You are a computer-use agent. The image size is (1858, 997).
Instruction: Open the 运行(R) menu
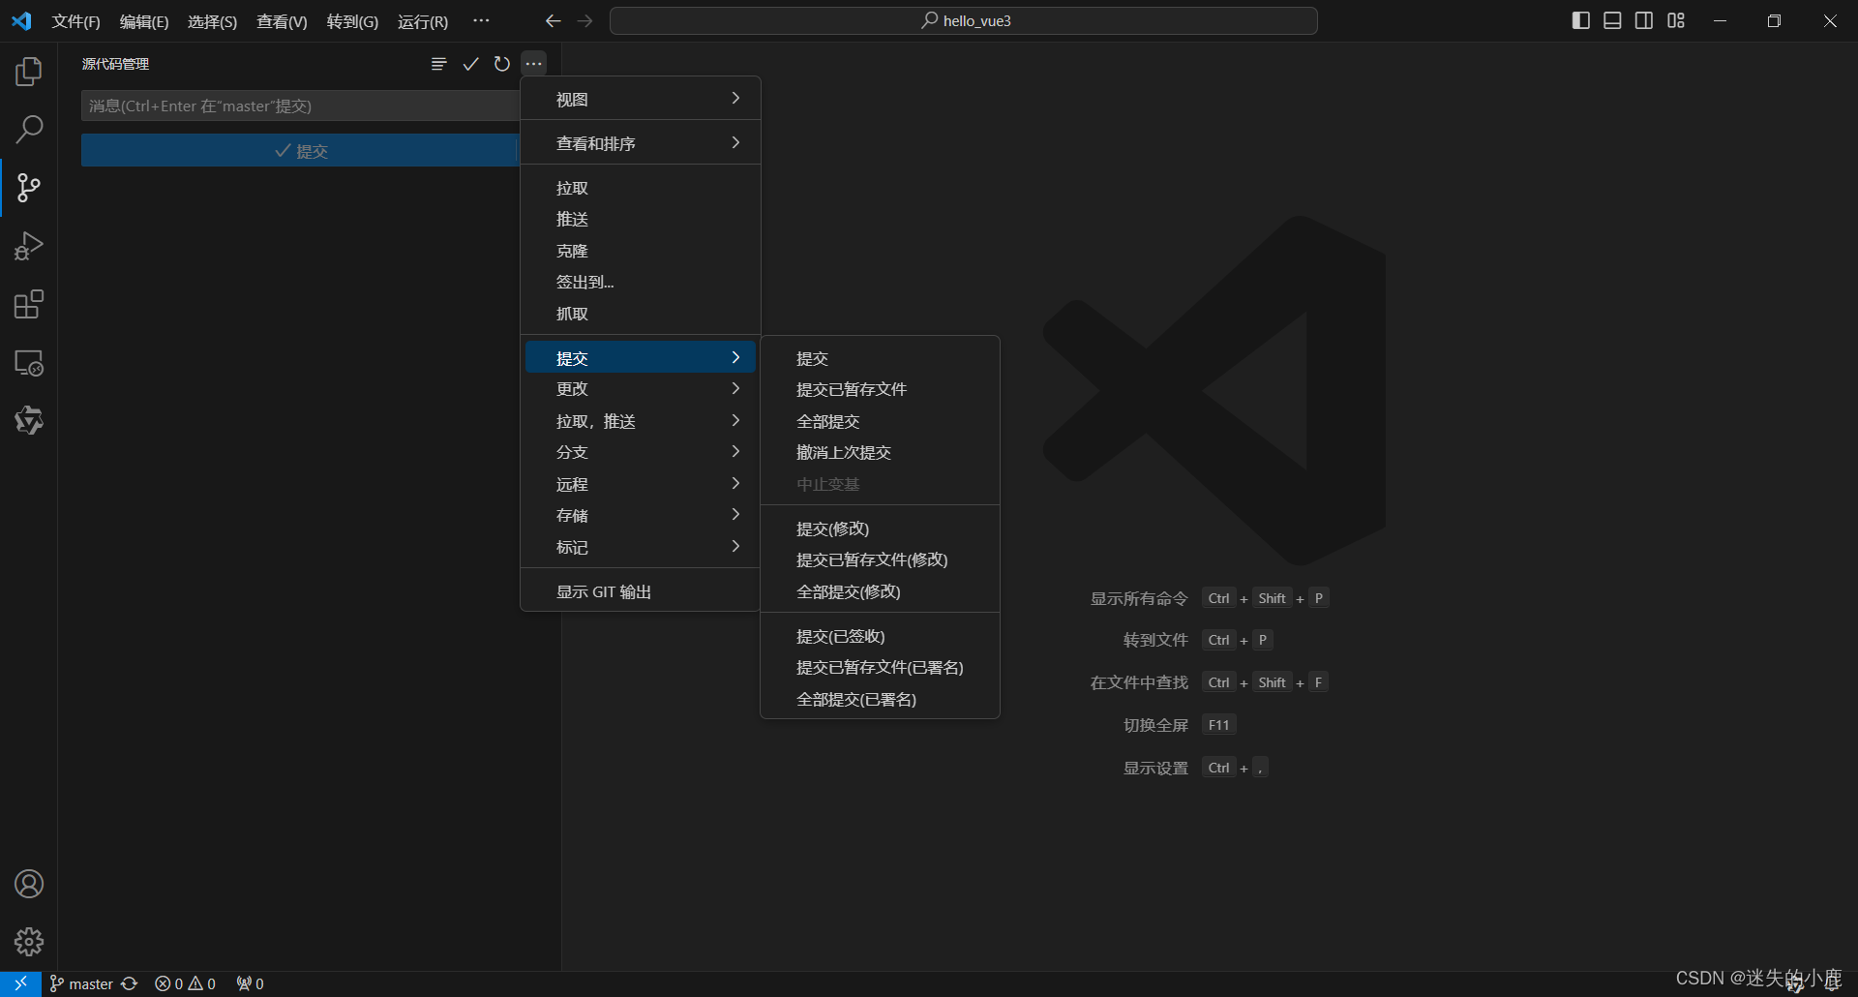click(423, 21)
